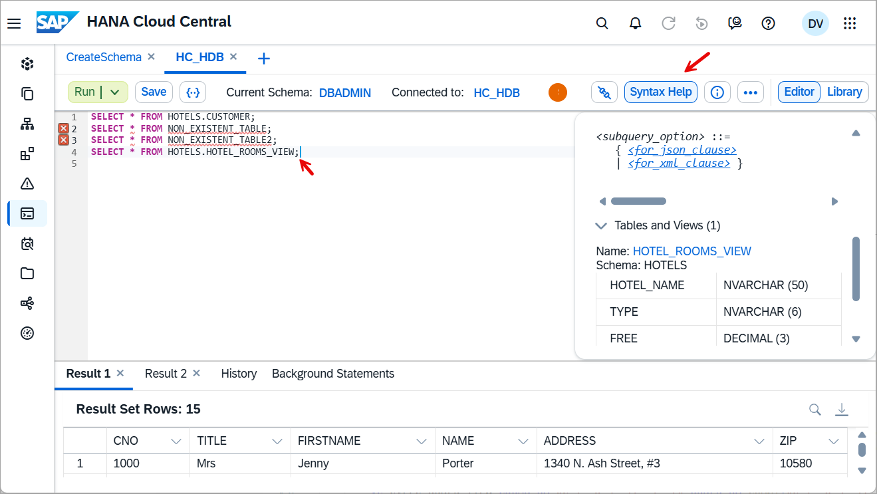Open the CNO column menu
Screen dimensions: 877x494
pos(176,441)
